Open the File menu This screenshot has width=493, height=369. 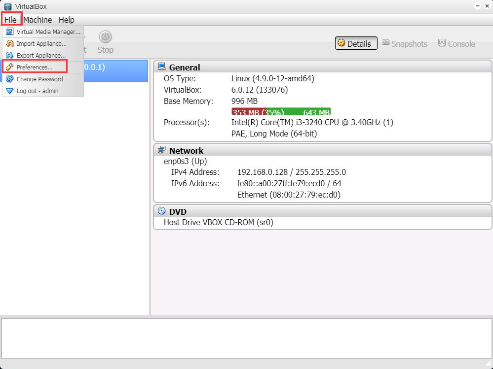click(x=10, y=20)
